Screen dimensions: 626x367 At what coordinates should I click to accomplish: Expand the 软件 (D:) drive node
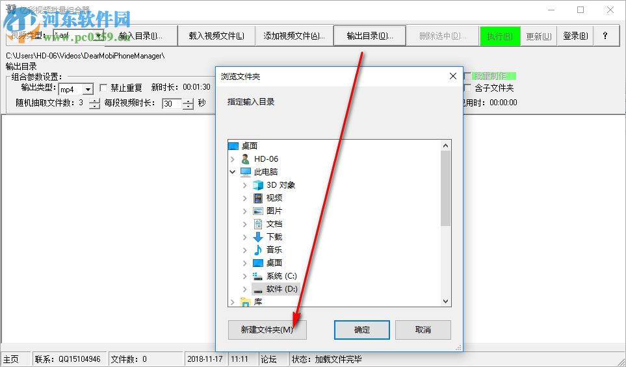pos(244,289)
